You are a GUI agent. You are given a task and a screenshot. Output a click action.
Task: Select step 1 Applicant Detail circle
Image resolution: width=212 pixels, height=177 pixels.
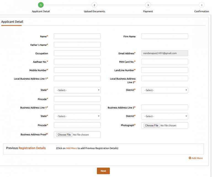pos(41,5)
